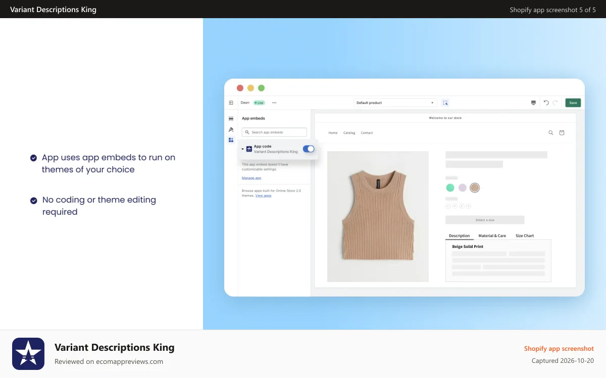
Task: Open the Theme settings brush icon
Action: (x=231, y=130)
